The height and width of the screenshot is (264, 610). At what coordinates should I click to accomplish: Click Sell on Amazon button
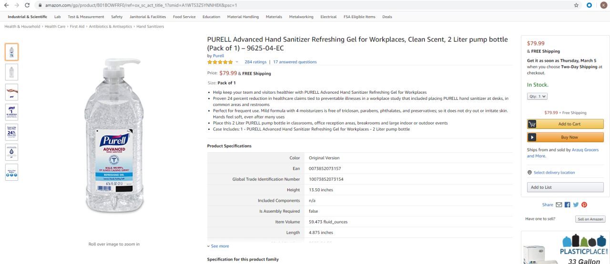click(590, 219)
